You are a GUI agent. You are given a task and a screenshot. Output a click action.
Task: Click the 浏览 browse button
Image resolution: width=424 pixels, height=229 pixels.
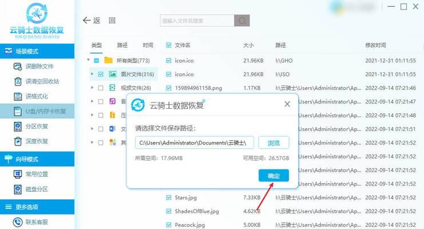pos(274,143)
